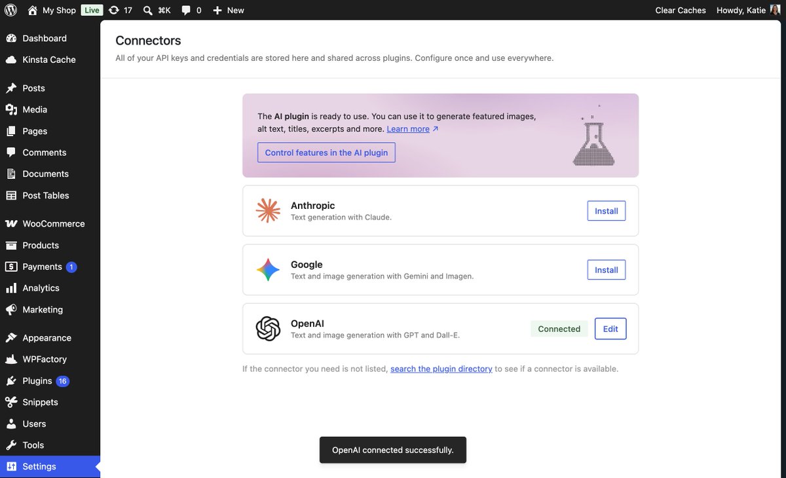Click the Documents sidebar icon
The width and height of the screenshot is (786, 478).
(x=11, y=174)
